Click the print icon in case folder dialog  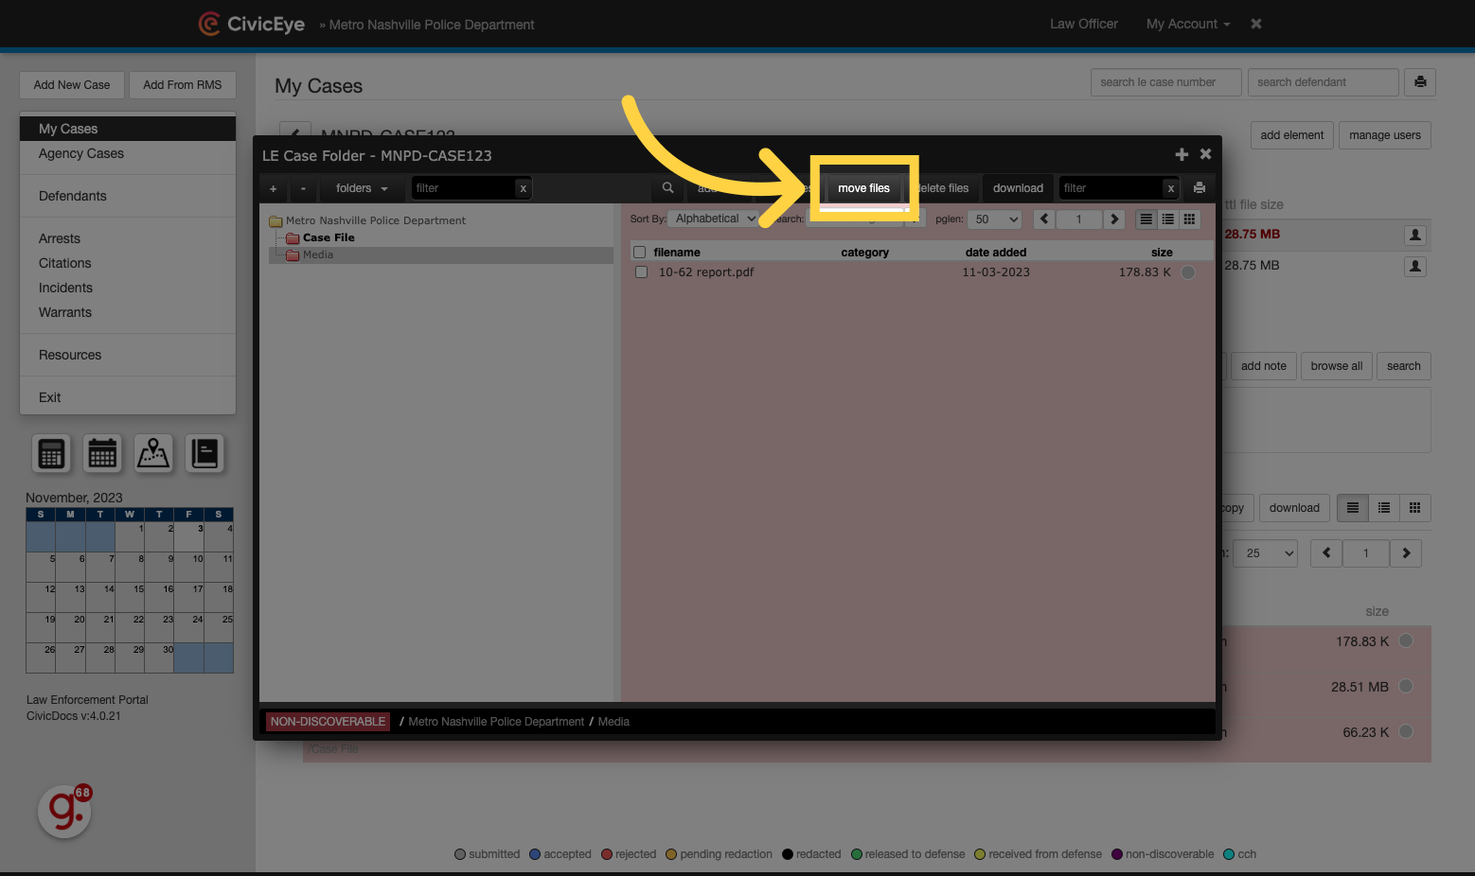(1200, 187)
